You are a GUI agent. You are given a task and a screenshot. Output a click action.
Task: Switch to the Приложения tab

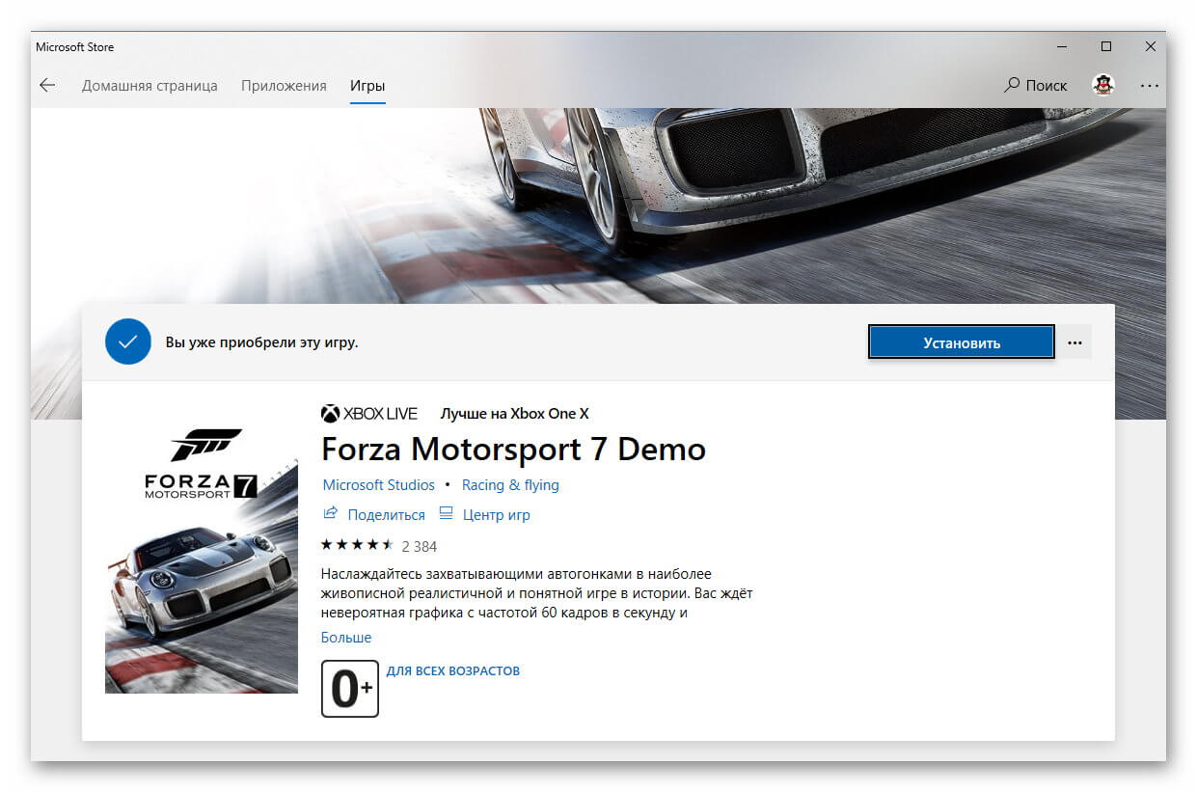(284, 86)
